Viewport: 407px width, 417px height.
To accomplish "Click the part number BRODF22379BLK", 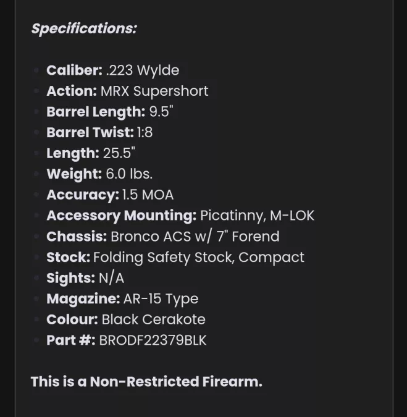I will tap(153, 340).
